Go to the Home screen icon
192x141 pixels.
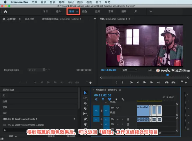(x=6, y=12)
